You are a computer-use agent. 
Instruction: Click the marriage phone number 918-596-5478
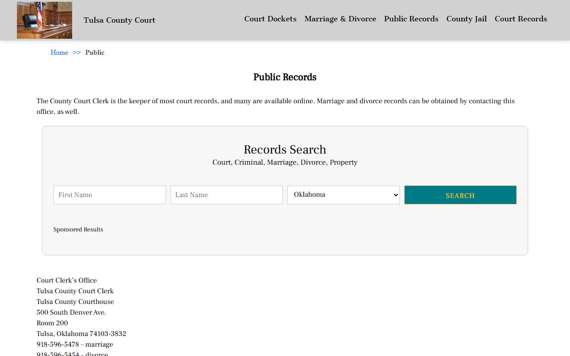tap(58, 344)
